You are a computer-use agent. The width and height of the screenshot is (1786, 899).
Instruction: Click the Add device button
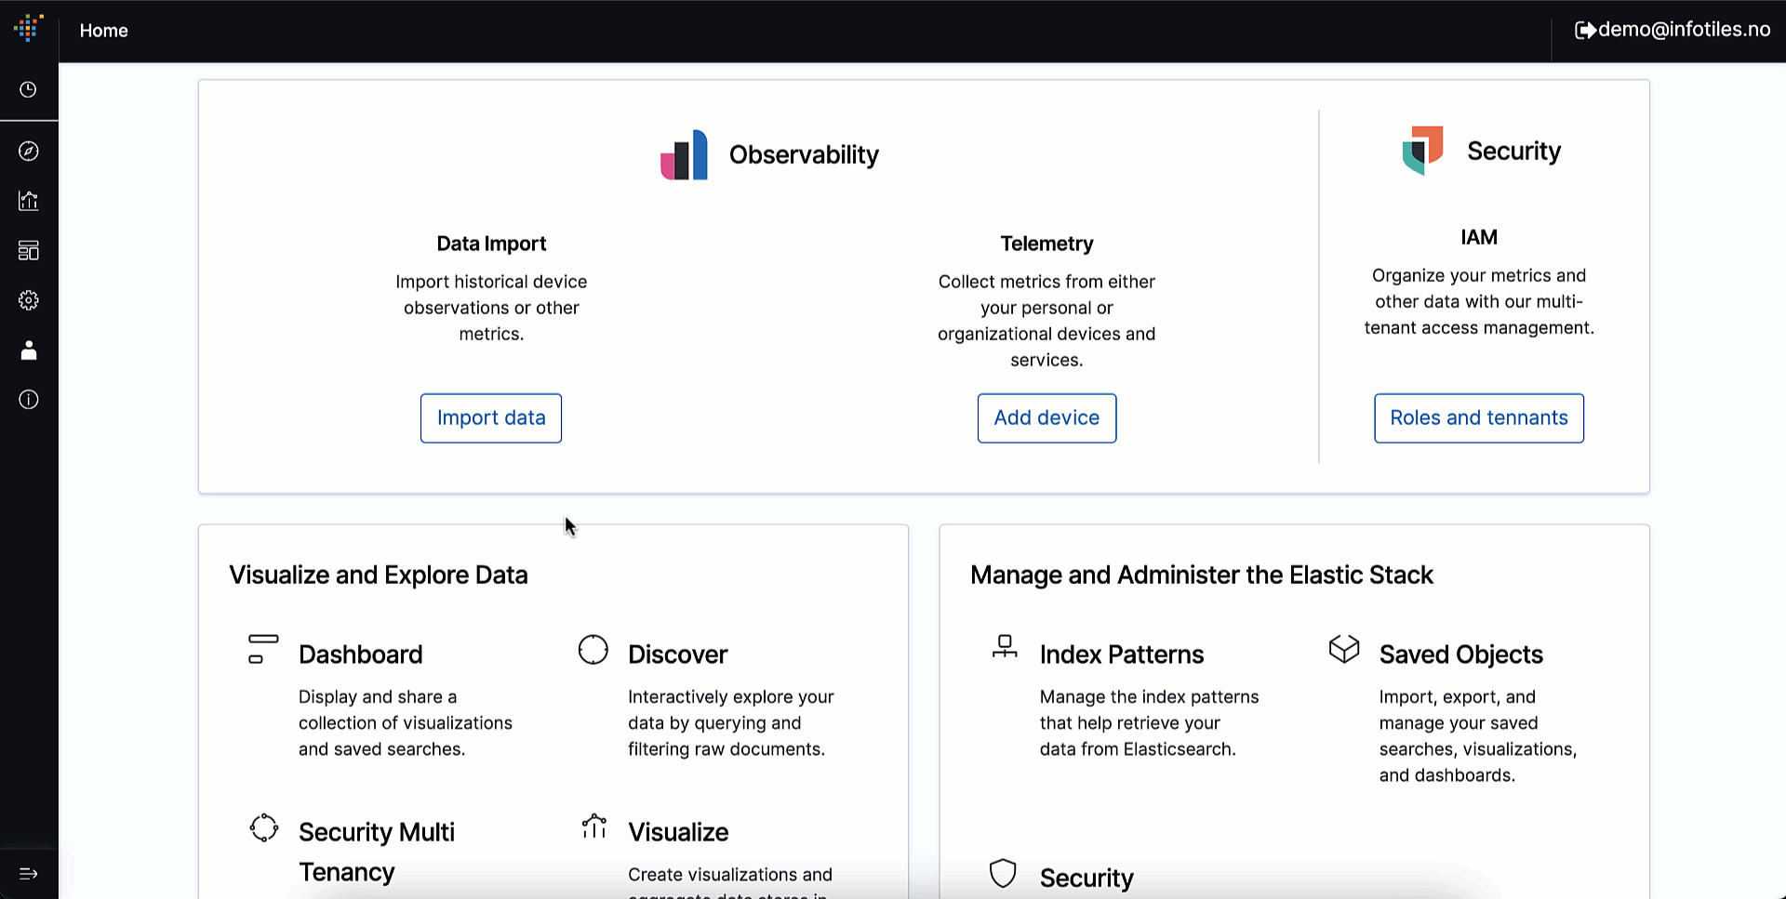pyautogui.click(x=1046, y=418)
